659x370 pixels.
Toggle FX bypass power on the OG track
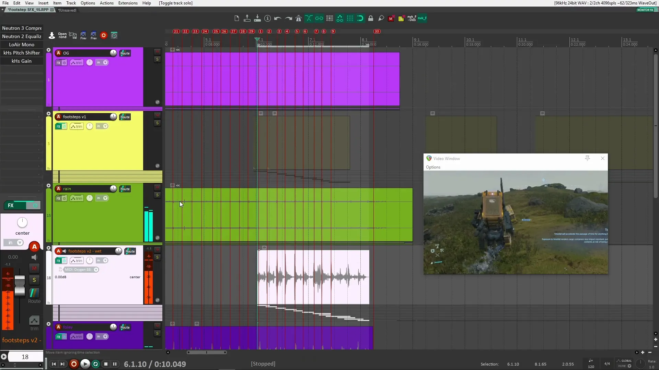tap(65, 62)
